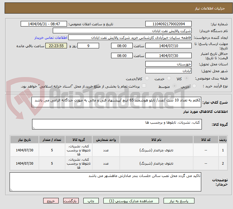This screenshot has width=233, height=209.
Task: Toggle the Islamic treasury payment checkbox
Action: [x=144, y=85]
